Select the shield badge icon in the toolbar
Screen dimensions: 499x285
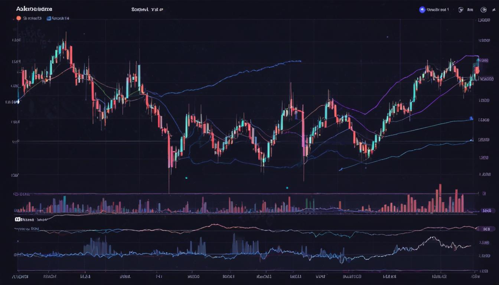tap(462, 10)
